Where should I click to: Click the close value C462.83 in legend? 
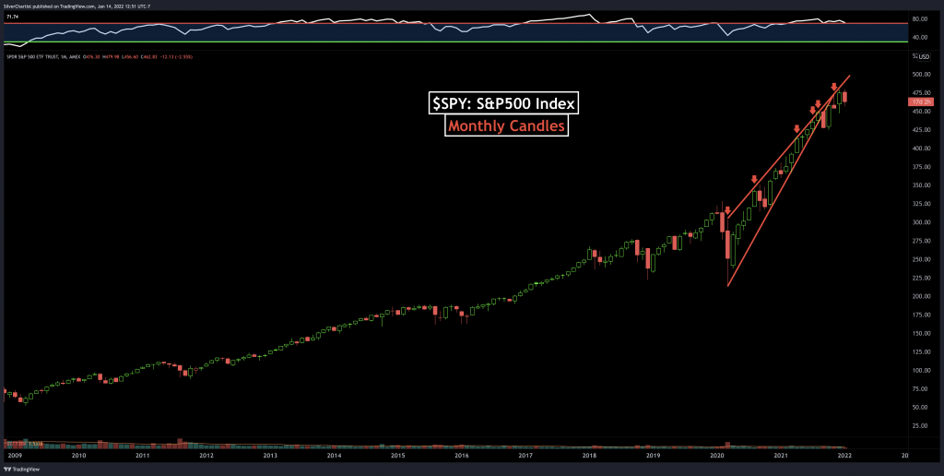(x=148, y=56)
